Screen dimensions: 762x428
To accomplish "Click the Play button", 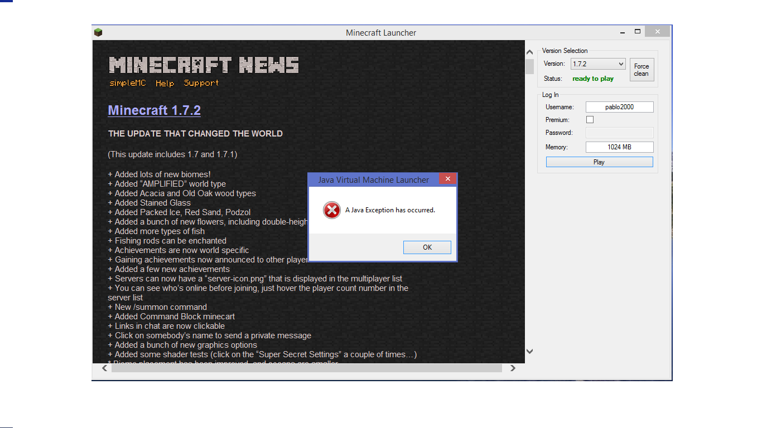I will tap(599, 162).
